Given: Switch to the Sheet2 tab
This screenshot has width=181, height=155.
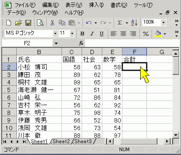Looking at the screenshot, I should coord(61,141).
